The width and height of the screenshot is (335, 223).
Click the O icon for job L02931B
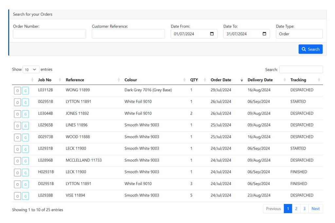click(x=18, y=149)
